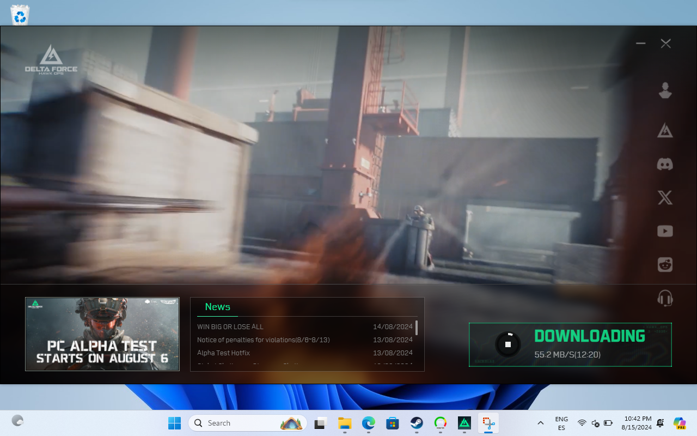Click the muted volume tray icon
The image size is (697, 436).
[595, 423]
